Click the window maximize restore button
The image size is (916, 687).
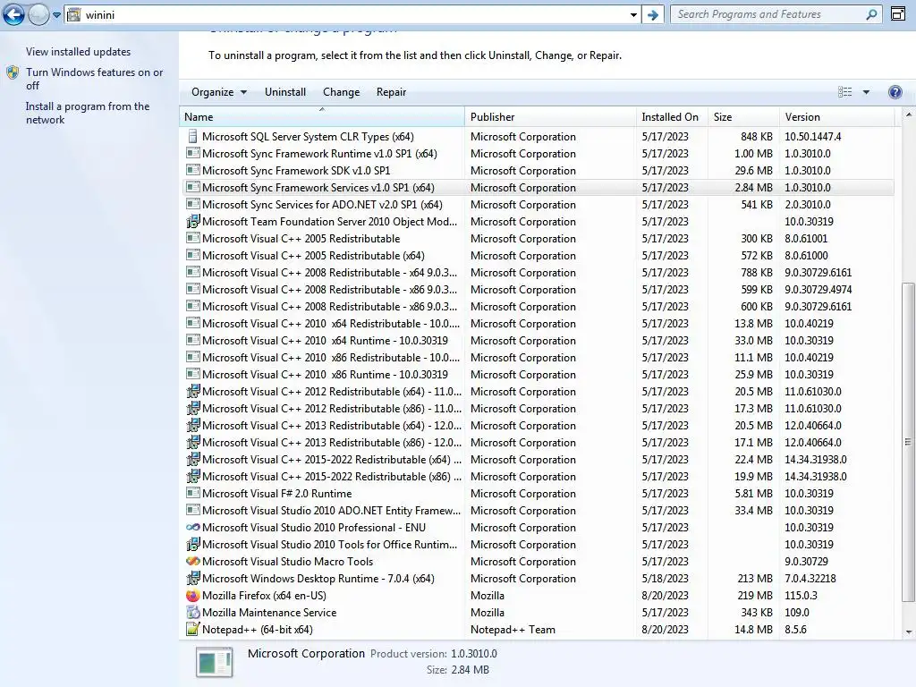click(x=898, y=14)
